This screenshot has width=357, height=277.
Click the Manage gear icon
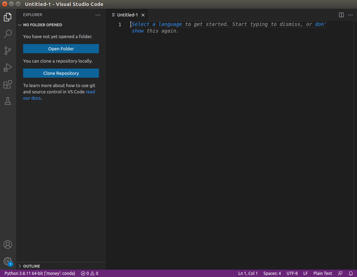(8, 261)
